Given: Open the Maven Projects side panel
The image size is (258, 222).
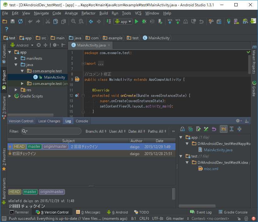Looking at the screenshot, I should 254,59.
